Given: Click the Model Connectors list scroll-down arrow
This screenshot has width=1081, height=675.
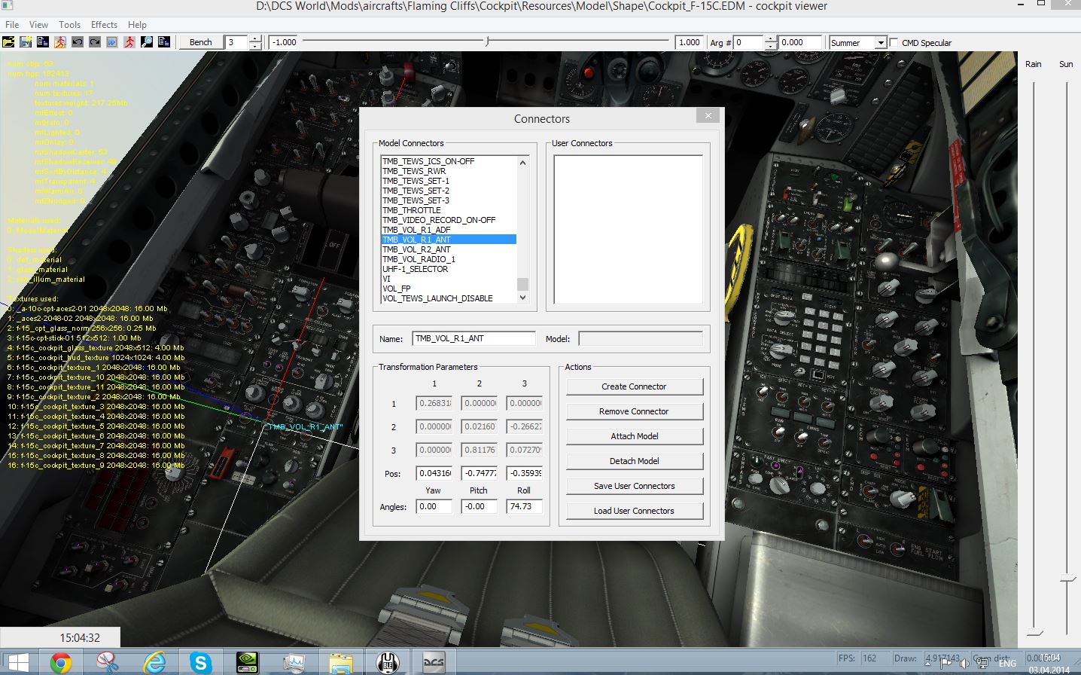Looking at the screenshot, I should point(522,298).
